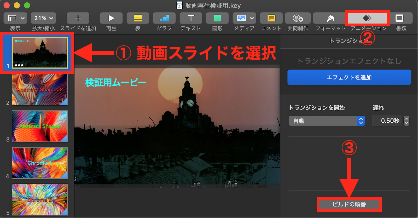Screen dimensions: 418x218
Task: Add a text box with テキスト icon
Action: click(191, 18)
